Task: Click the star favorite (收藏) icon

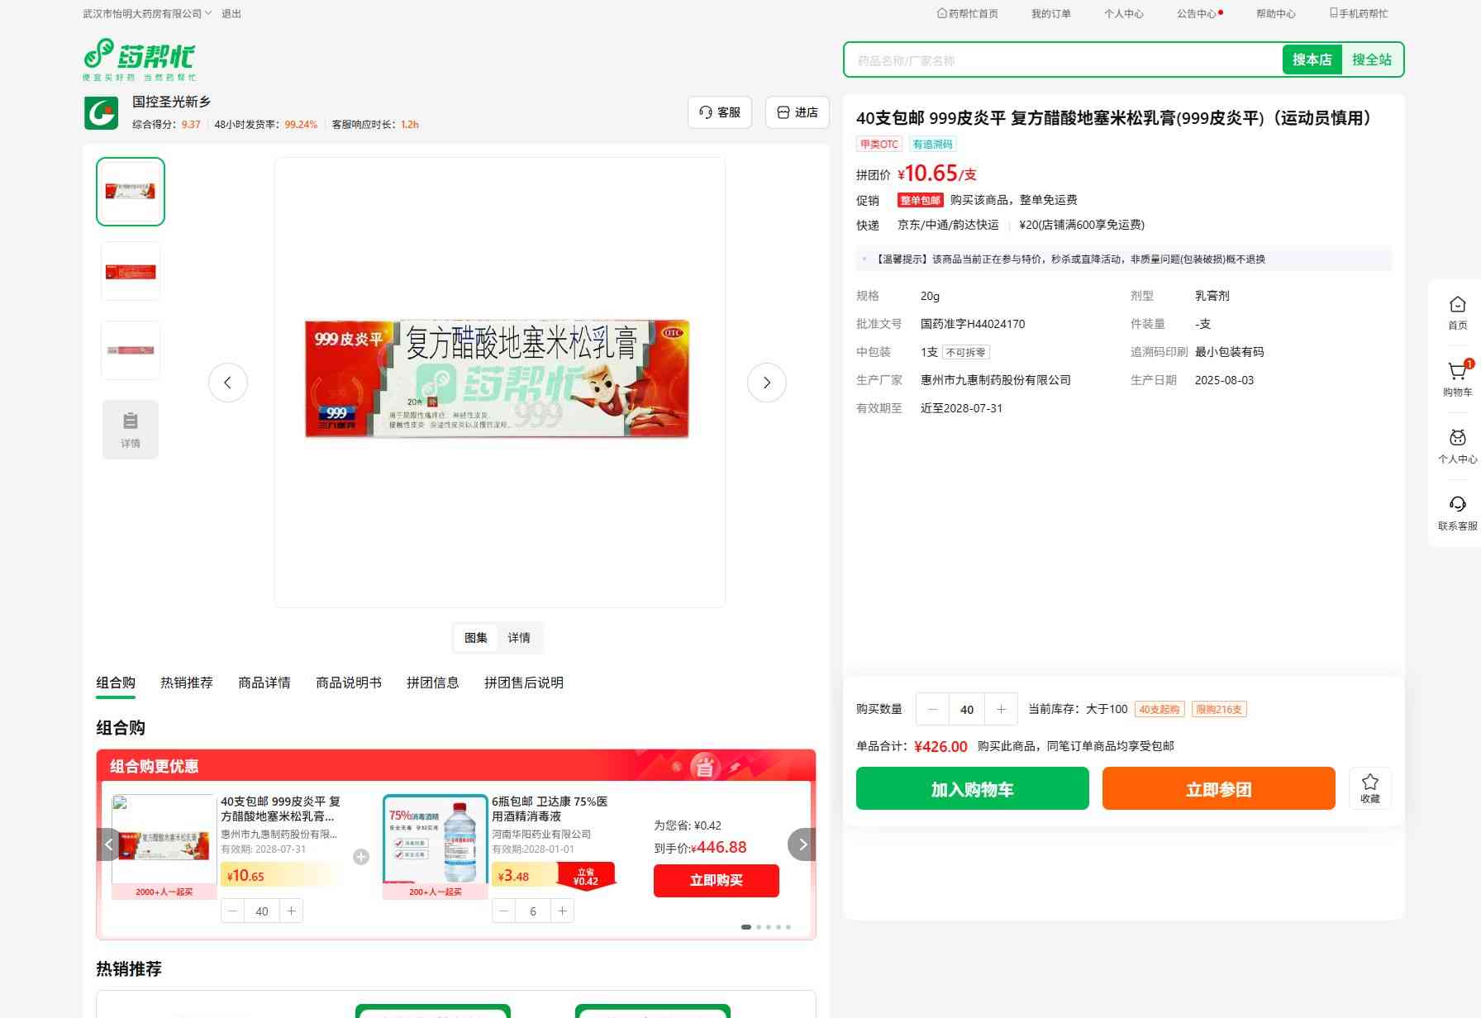Action: pyautogui.click(x=1369, y=787)
